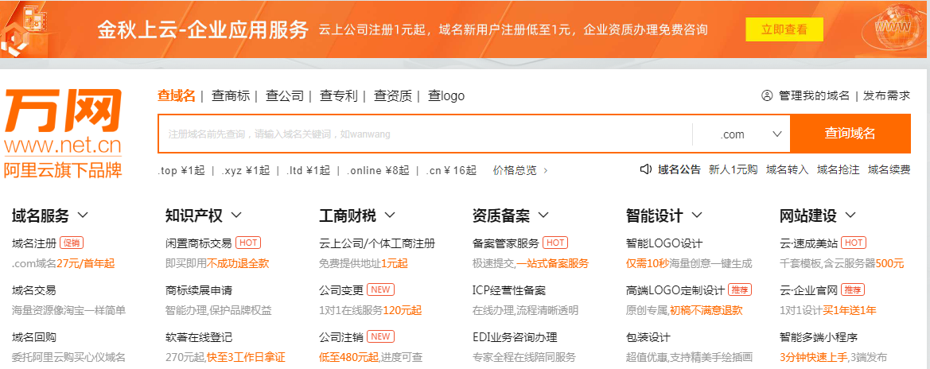Open ICP经营性备案 link

[509, 290]
